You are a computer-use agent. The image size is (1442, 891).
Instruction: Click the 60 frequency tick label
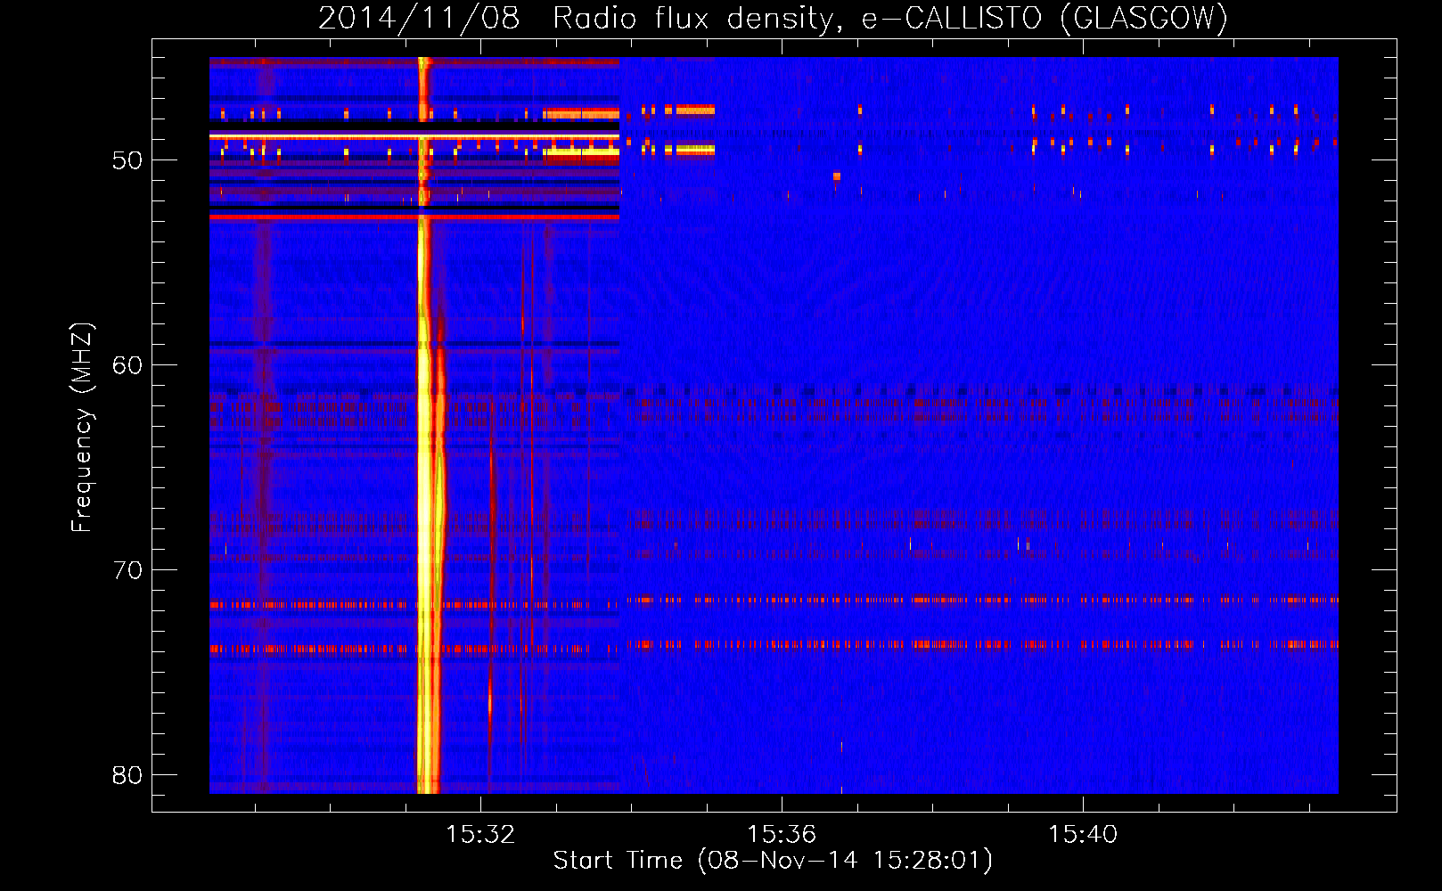(x=127, y=365)
